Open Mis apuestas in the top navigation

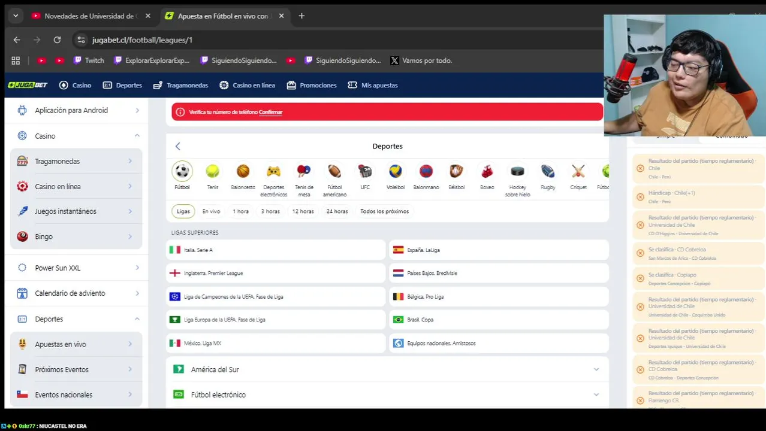[373, 85]
